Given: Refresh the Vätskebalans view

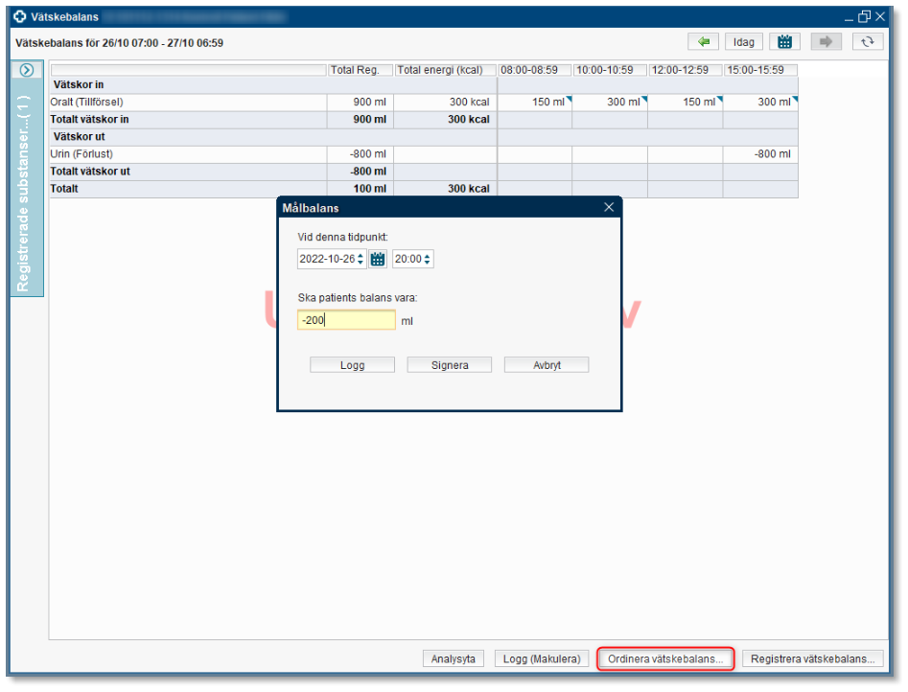Looking at the screenshot, I should (867, 42).
